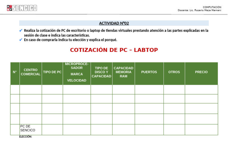This screenshot has height=161, width=228.
Task: Click the 'Realiza la cotización de PC' sentence
Action: click(x=116, y=33)
